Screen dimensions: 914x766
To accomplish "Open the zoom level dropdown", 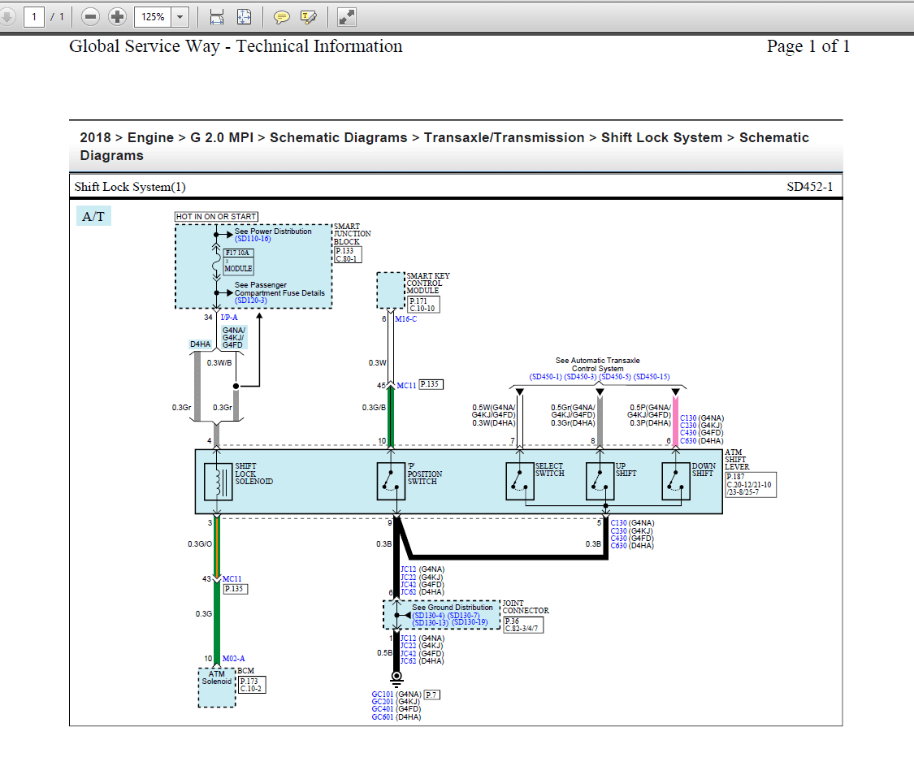I will pos(180,16).
